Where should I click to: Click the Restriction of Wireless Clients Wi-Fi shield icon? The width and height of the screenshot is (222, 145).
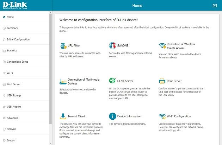(162, 46)
